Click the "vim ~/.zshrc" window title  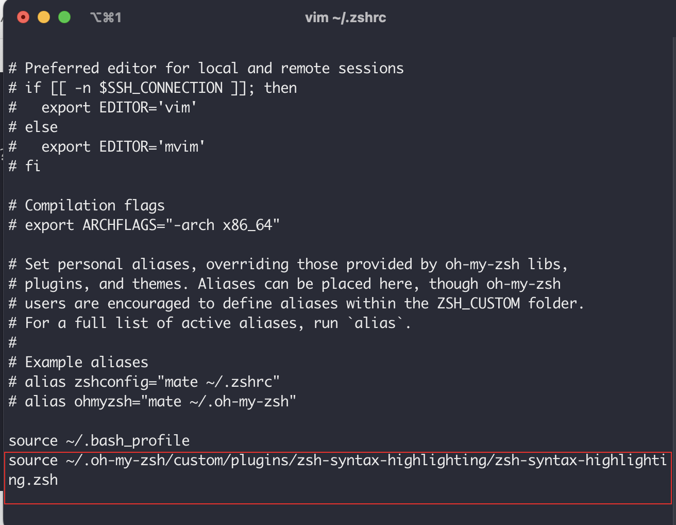(345, 18)
